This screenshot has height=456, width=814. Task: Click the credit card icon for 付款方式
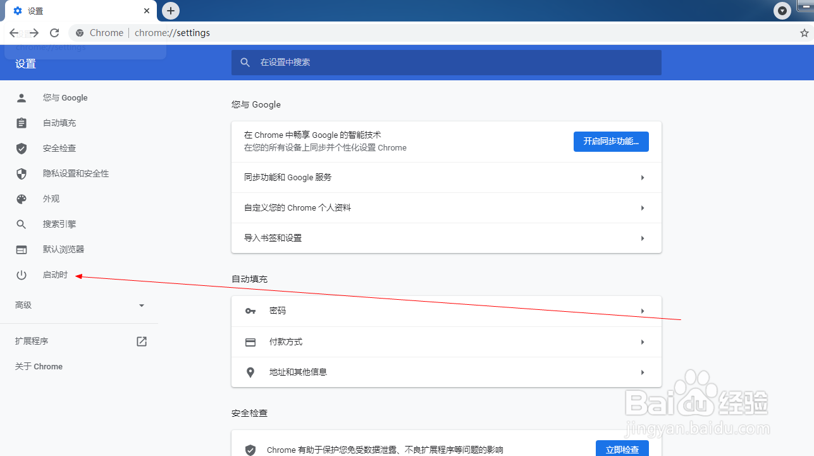tap(250, 342)
